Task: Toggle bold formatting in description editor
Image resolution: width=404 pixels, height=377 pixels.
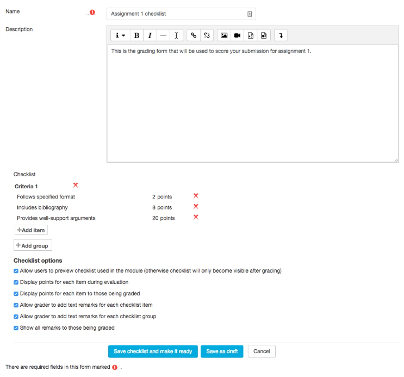Action: (137, 35)
